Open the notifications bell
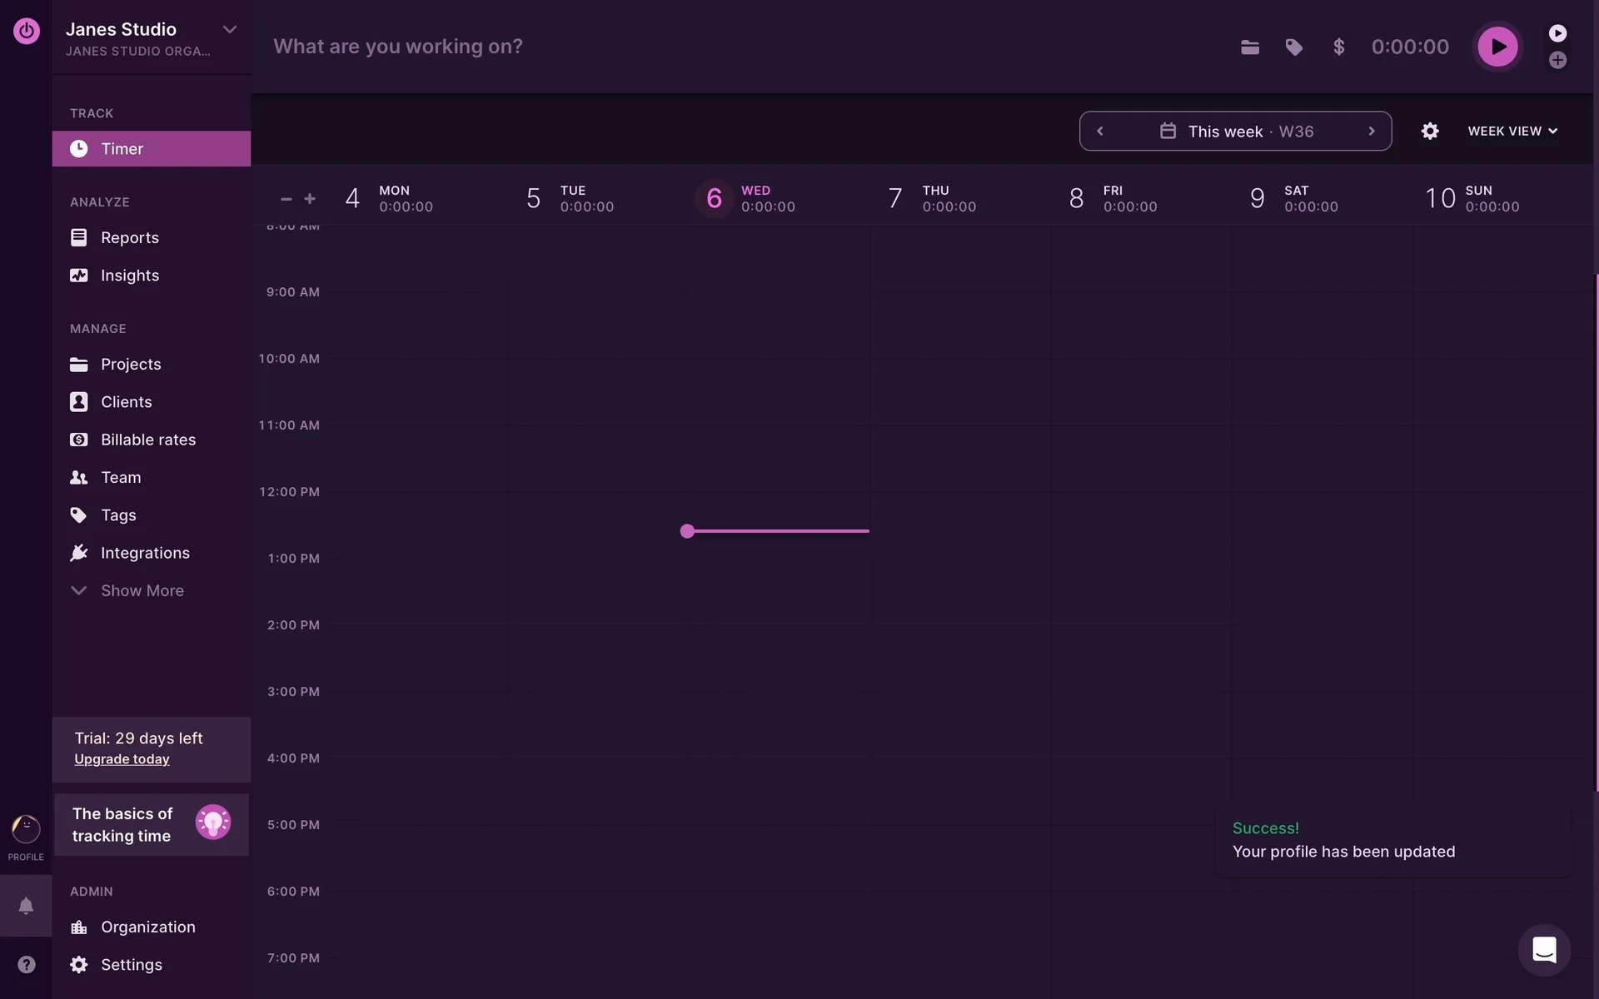1599x999 pixels. (26, 906)
